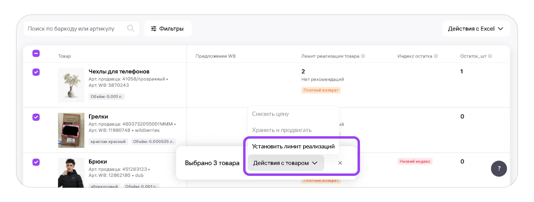Click info icon next to Лимит реализации товара

click(363, 56)
